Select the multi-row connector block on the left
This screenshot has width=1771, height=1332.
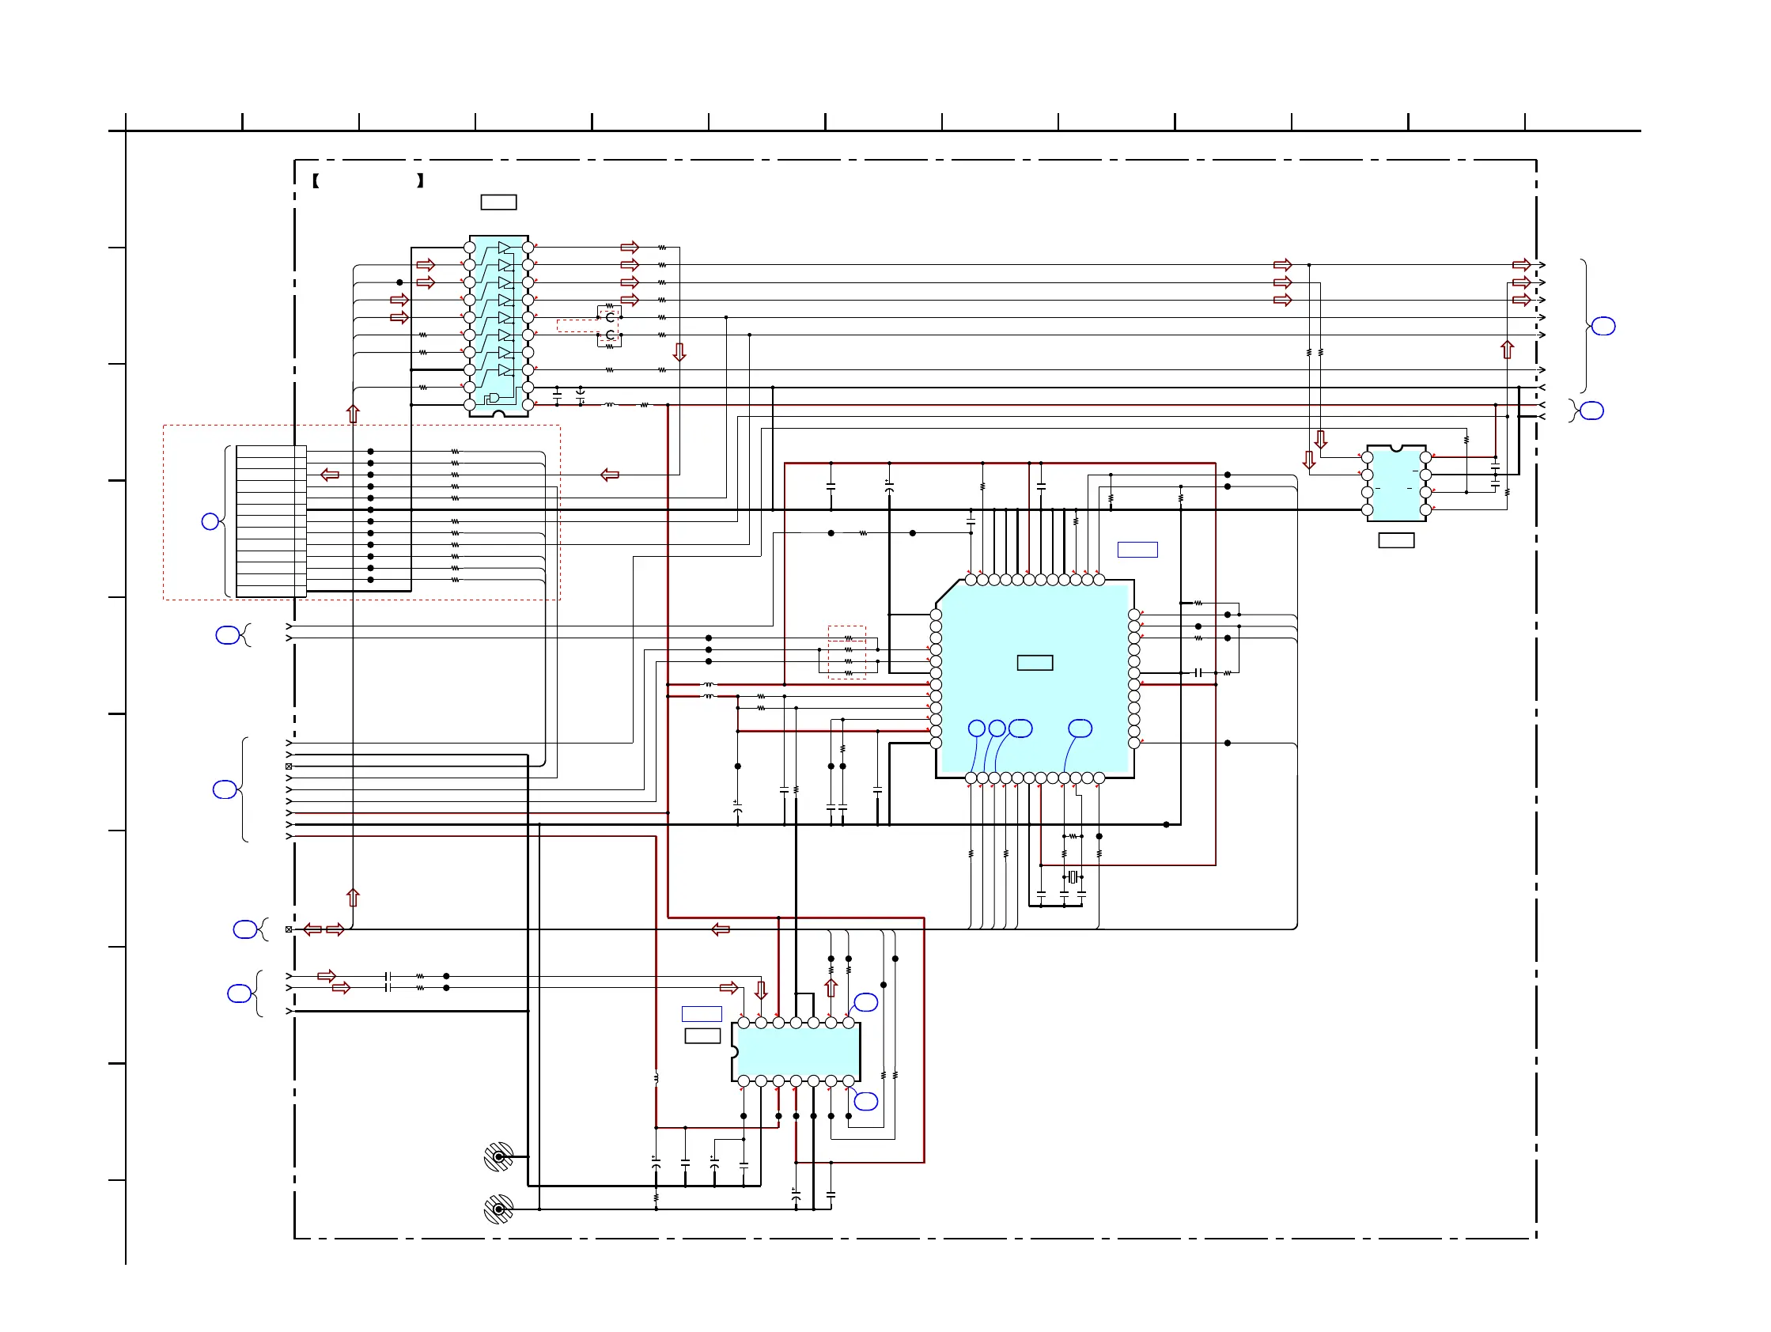click(271, 521)
